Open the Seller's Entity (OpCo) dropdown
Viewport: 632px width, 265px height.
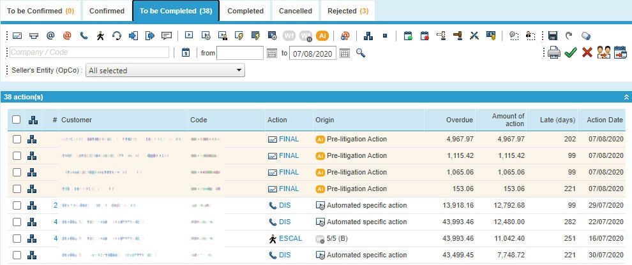pyautogui.click(x=165, y=71)
